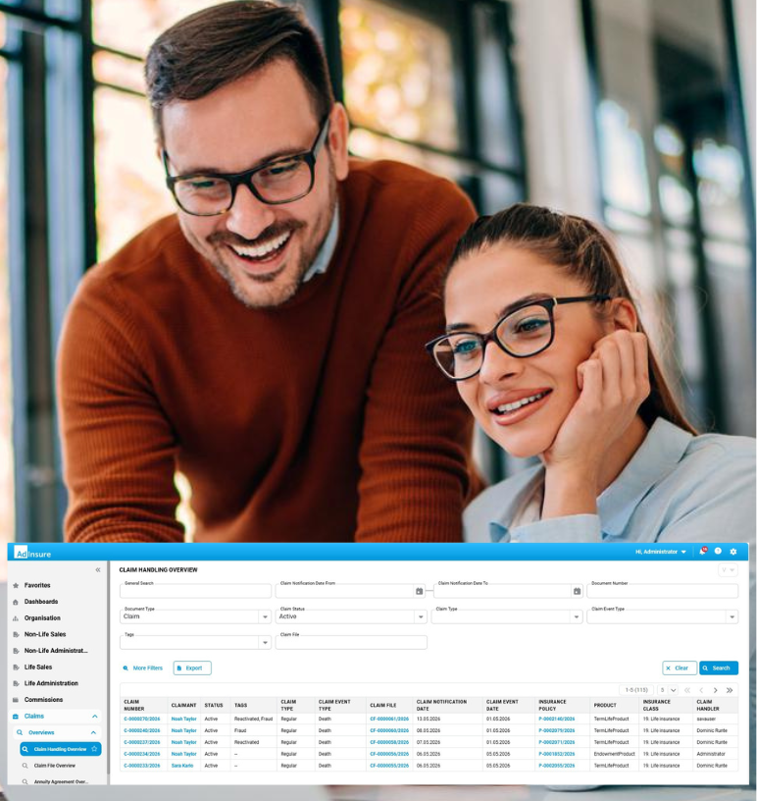Click the Document Number input field

coord(663,591)
